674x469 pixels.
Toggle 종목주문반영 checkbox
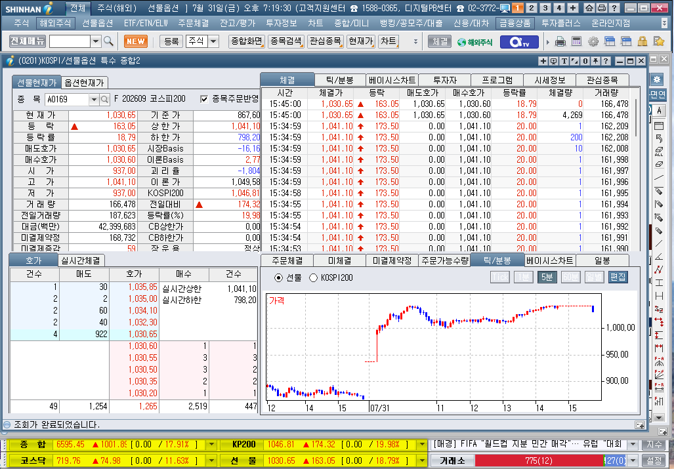204,99
